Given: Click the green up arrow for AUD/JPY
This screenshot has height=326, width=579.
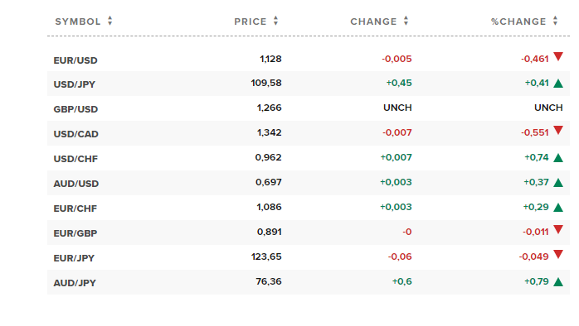Looking at the screenshot, I should [558, 282].
